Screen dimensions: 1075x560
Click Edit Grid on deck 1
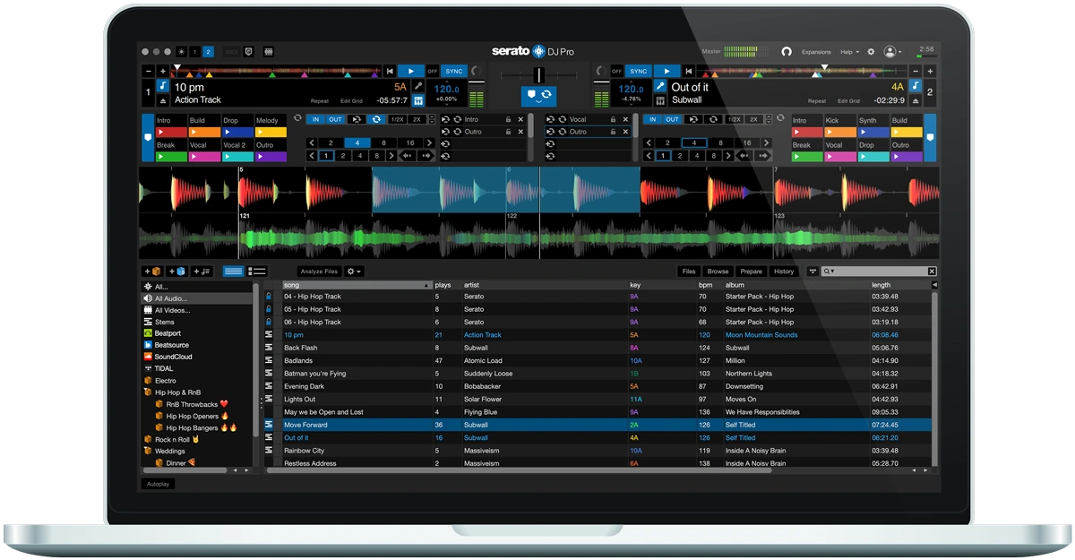351,101
